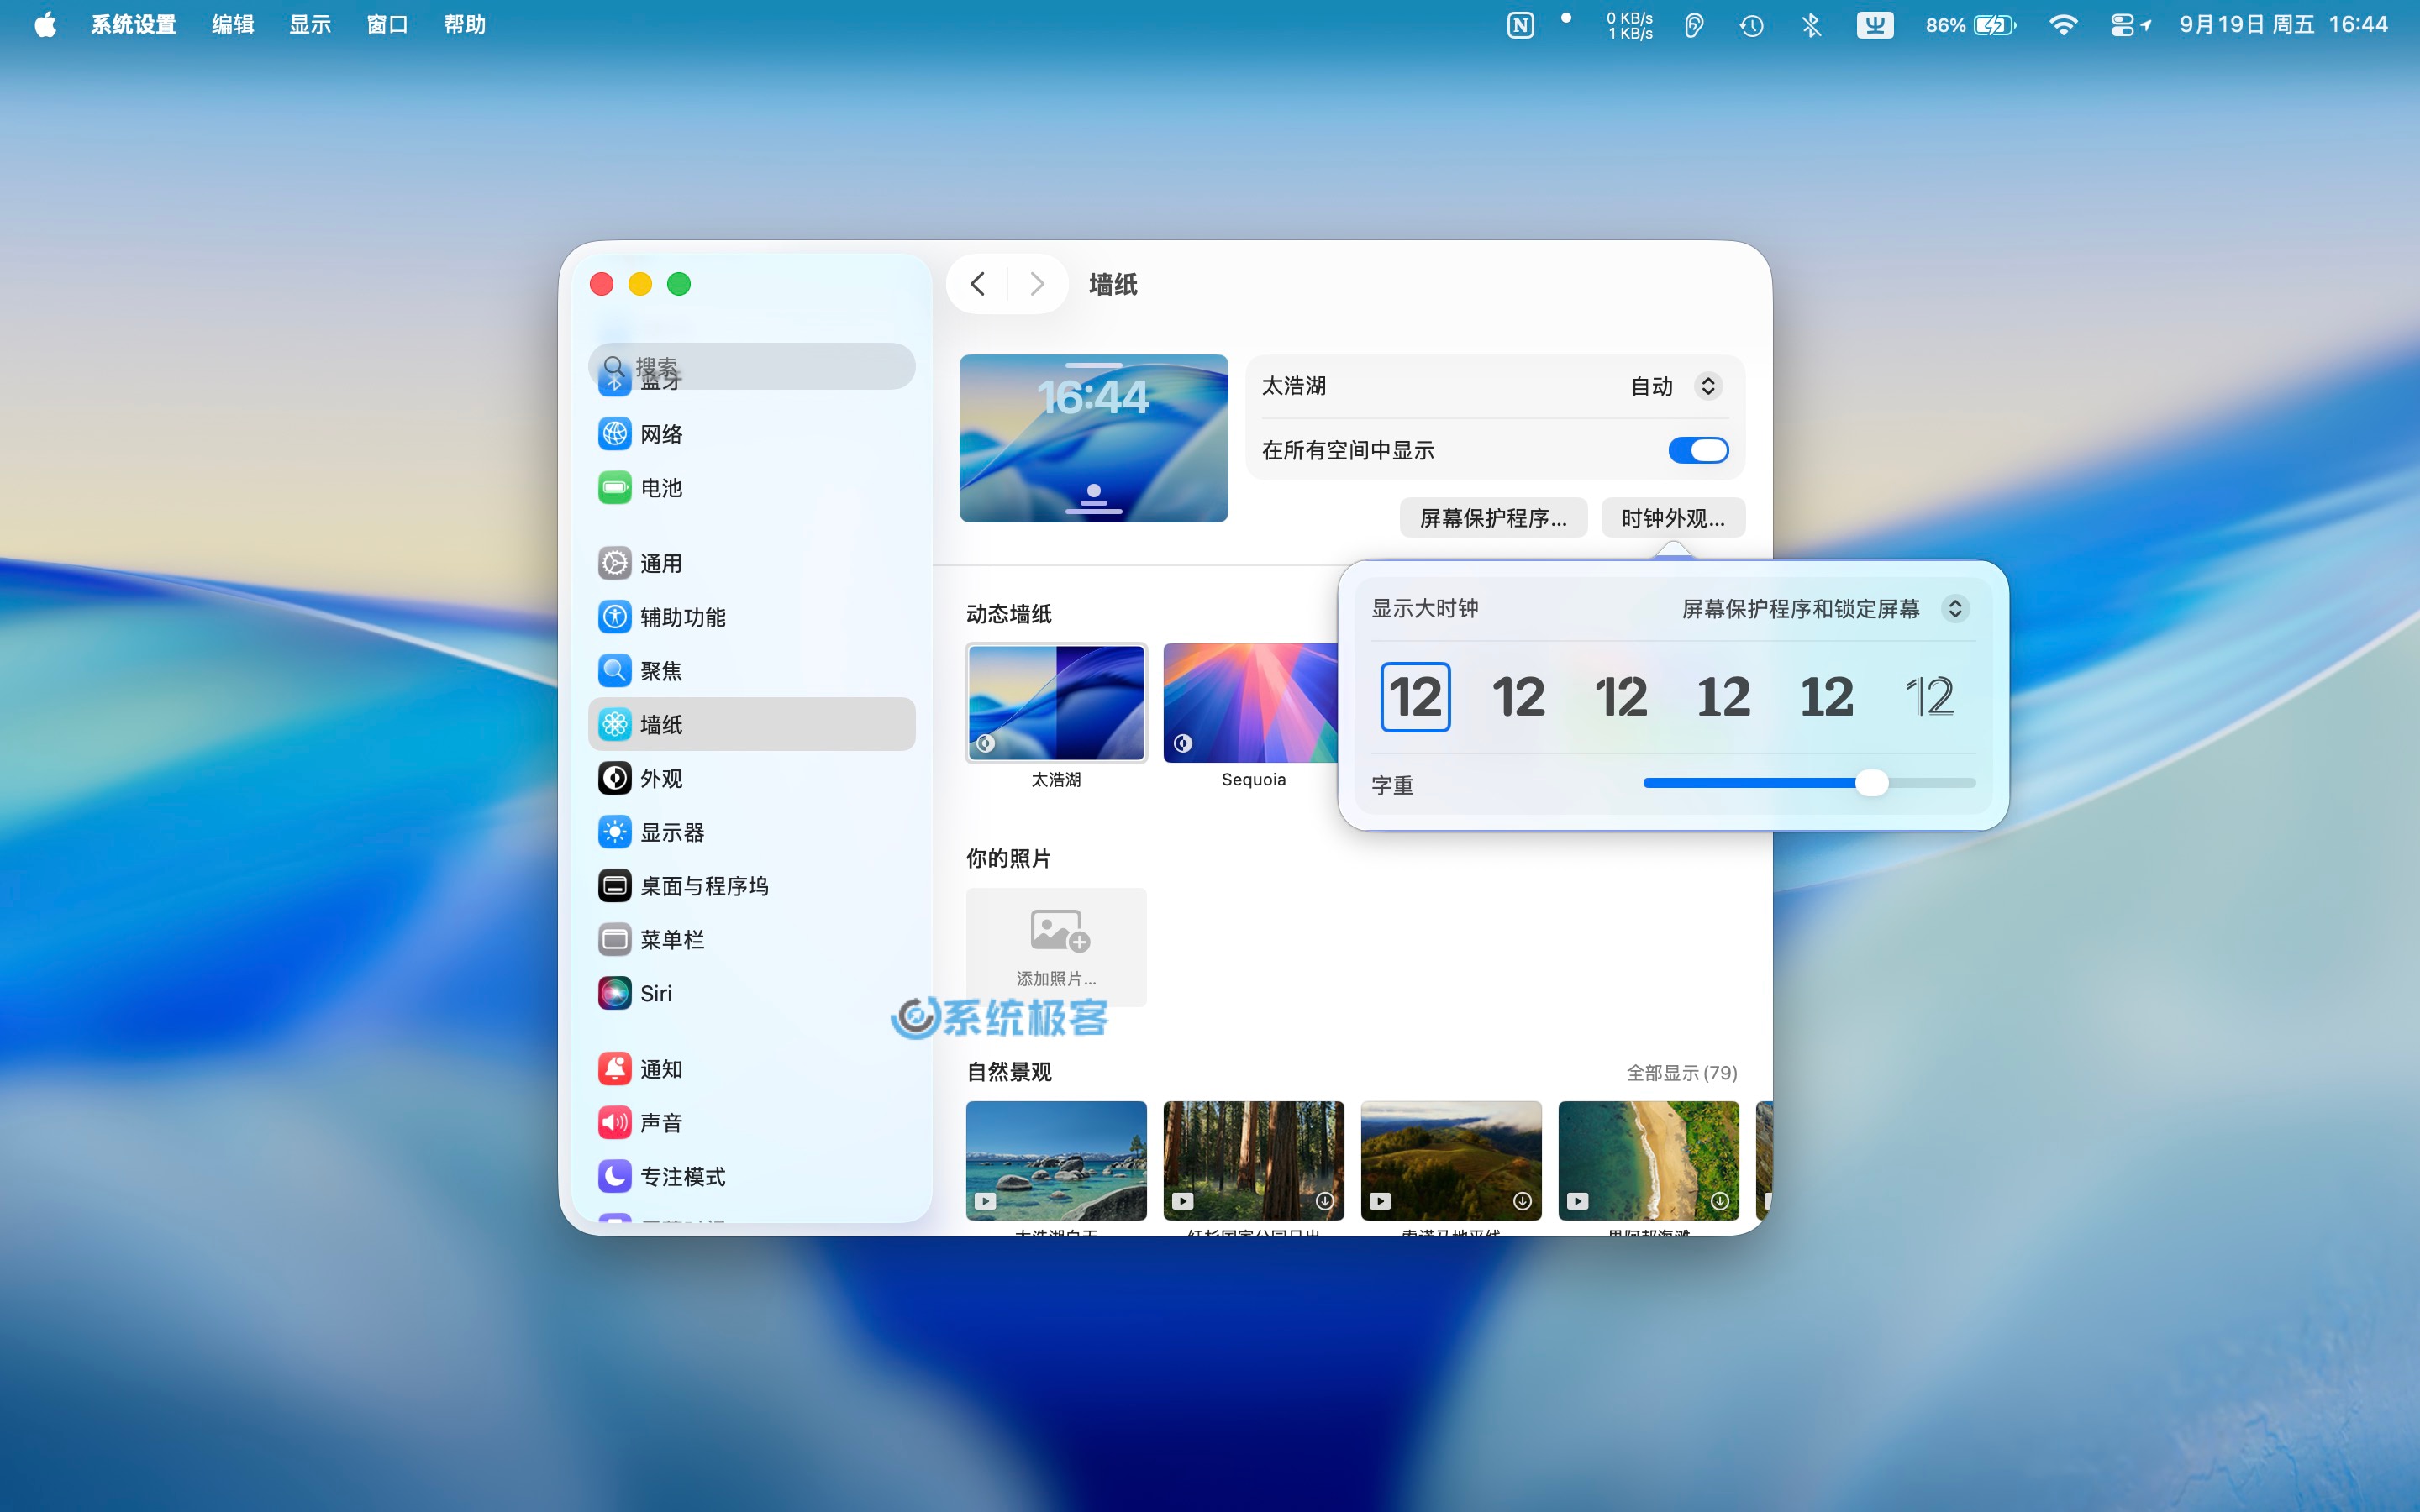The width and height of the screenshot is (2420, 1512).
Task: Select the 太浩湖 dynamic wallpaper thumbnail
Action: [x=1056, y=703]
